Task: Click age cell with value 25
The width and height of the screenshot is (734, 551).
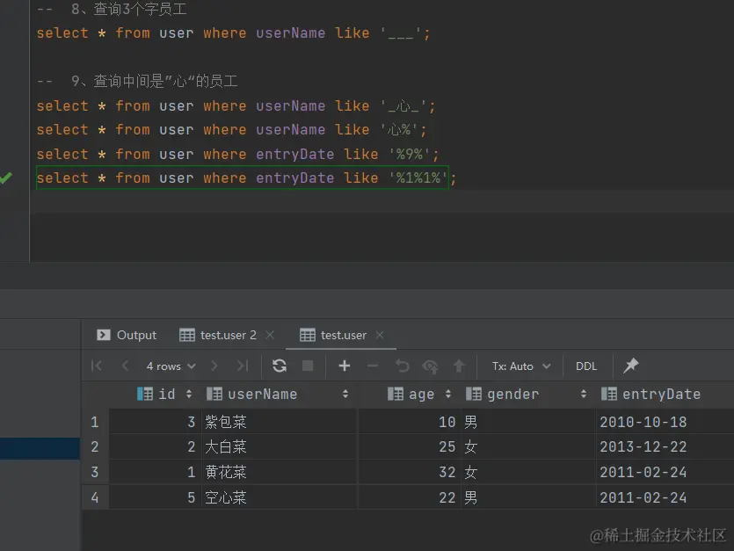Action: (x=409, y=447)
